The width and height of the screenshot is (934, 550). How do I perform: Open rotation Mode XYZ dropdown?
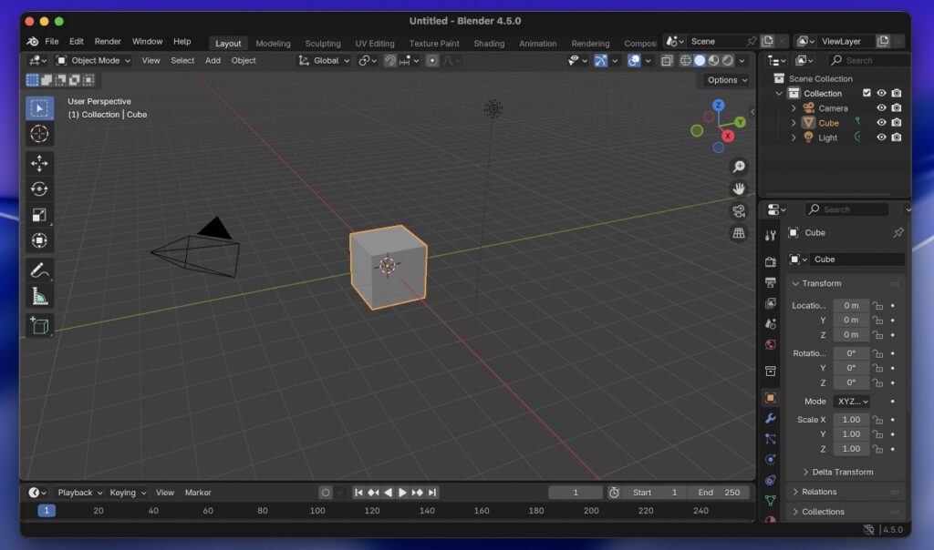click(852, 402)
